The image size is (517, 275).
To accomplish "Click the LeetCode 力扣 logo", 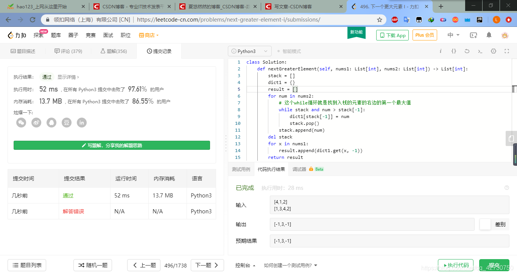I will [x=17, y=35].
